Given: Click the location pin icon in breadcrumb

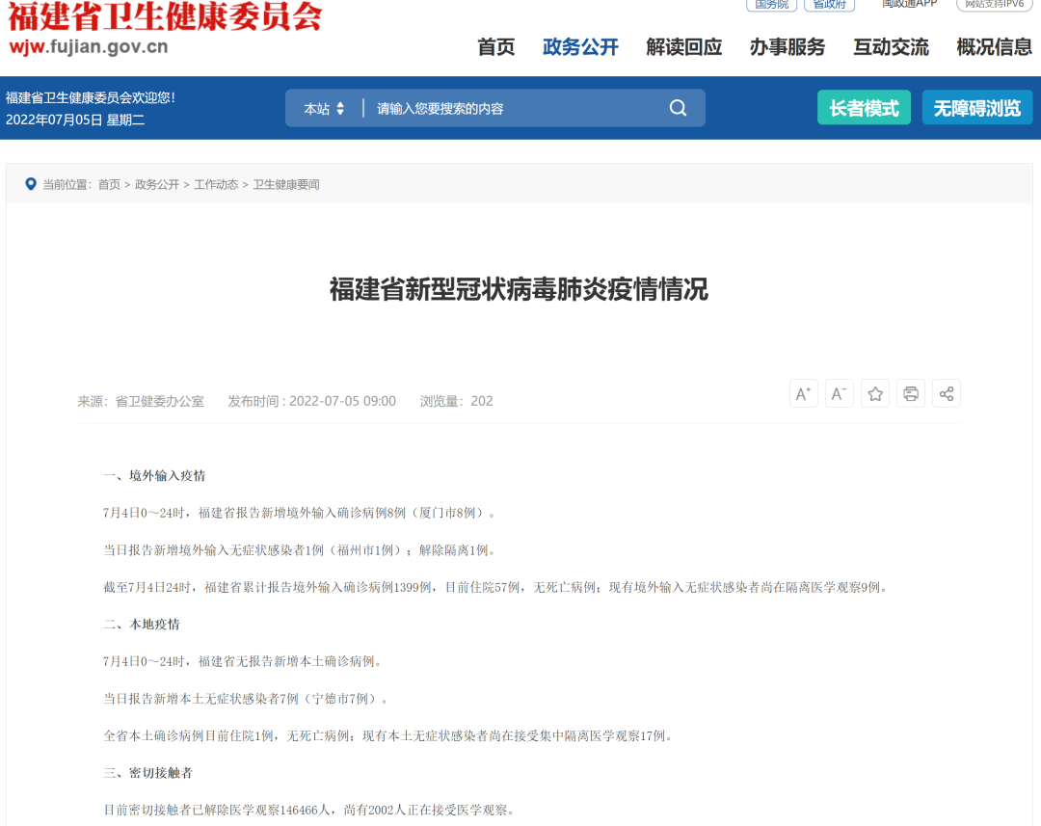Looking at the screenshot, I should [x=31, y=184].
